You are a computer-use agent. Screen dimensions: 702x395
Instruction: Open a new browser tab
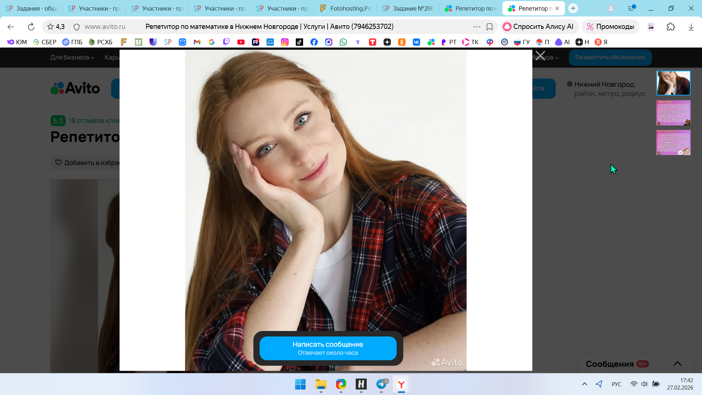tap(573, 8)
